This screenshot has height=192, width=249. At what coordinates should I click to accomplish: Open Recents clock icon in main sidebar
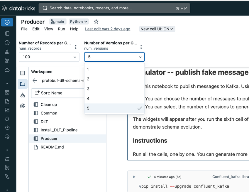[x=7, y=43]
